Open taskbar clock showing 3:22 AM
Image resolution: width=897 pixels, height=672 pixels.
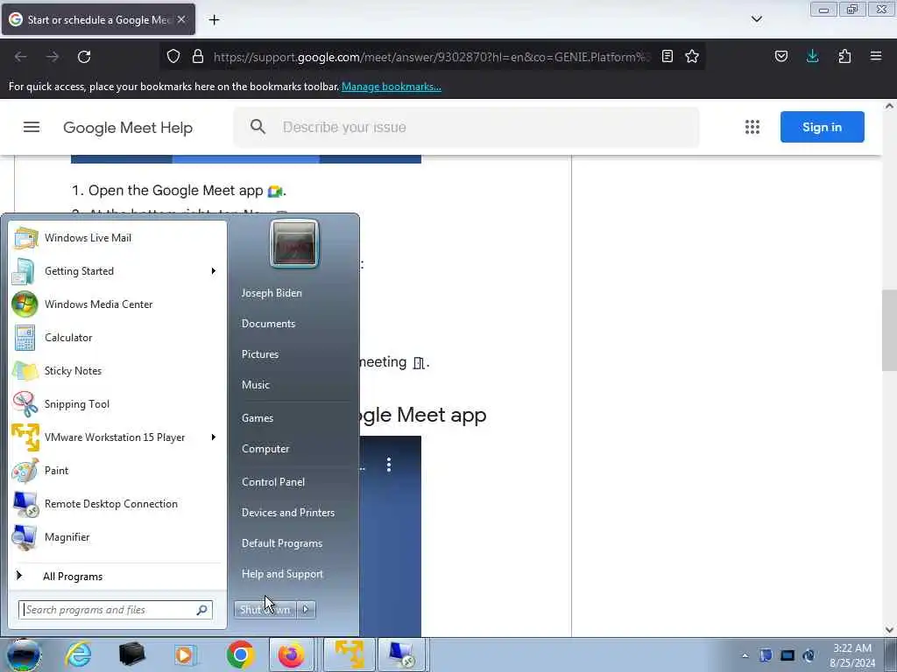[x=852, y=654]
